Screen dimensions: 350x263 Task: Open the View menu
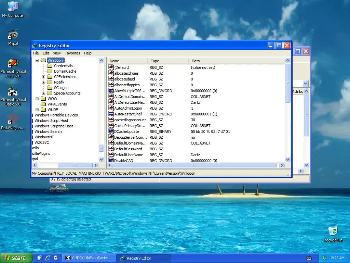tap(57, 53)
